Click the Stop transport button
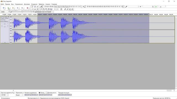The image size is (177, 99). 13,8
